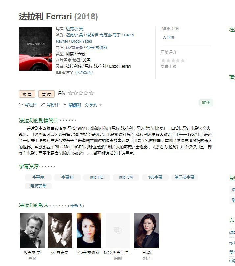Open 劳米·拉佩斯 actor photo

click(89, 230)
